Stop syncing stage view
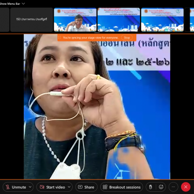This screenshot has width=194, height=194. coord(127,38)
